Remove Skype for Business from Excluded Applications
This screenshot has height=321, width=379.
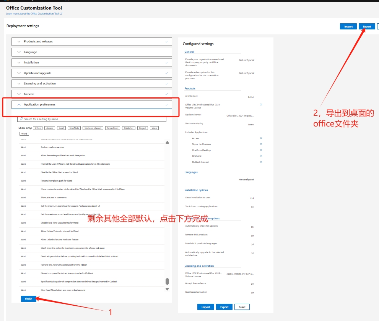261,144
